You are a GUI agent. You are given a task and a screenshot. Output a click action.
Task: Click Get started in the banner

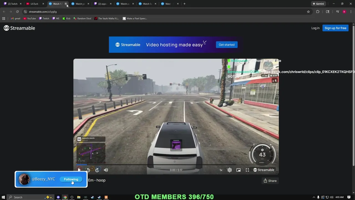(227, 45)
